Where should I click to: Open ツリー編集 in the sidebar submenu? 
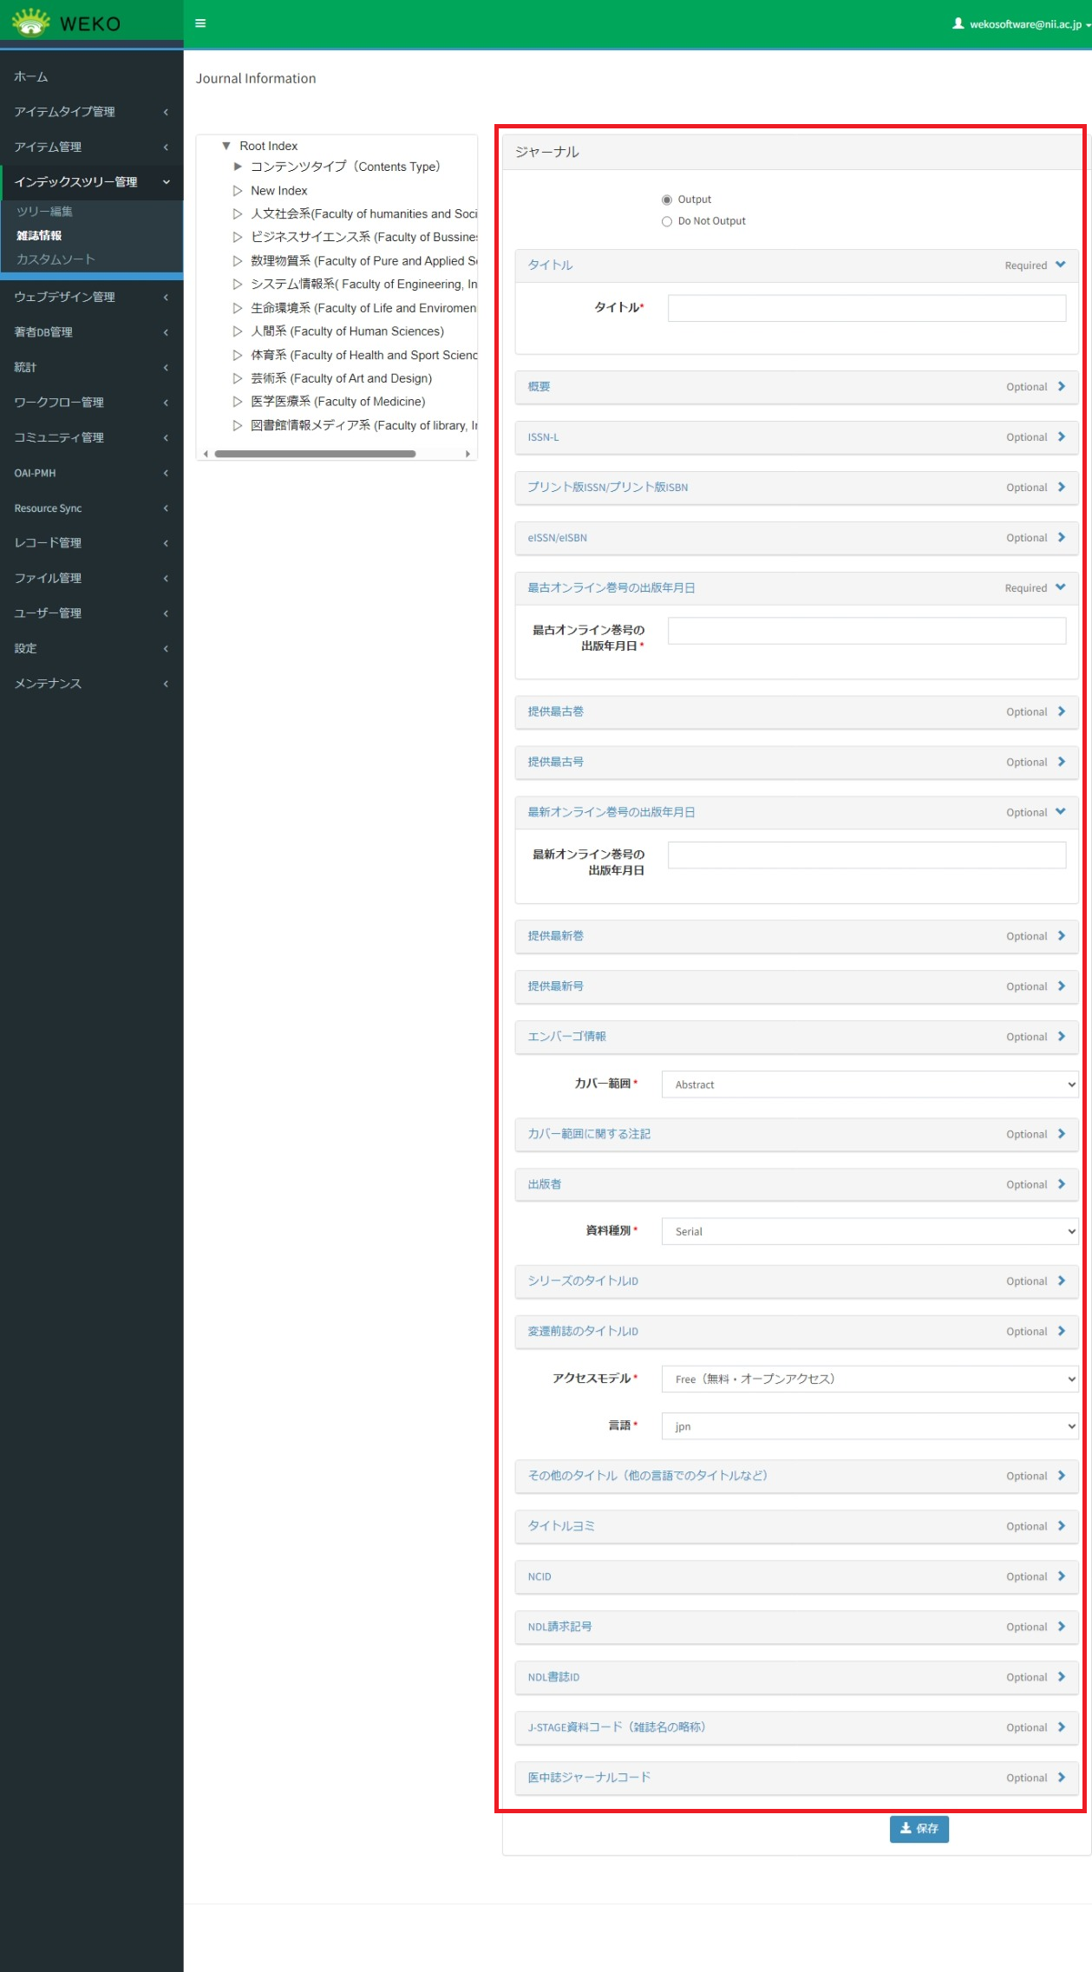tap(45, 212)
